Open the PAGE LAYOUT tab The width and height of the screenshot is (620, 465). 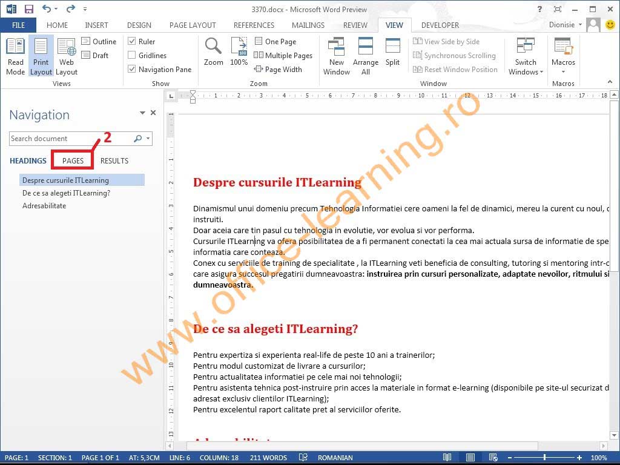coord(193,25)
